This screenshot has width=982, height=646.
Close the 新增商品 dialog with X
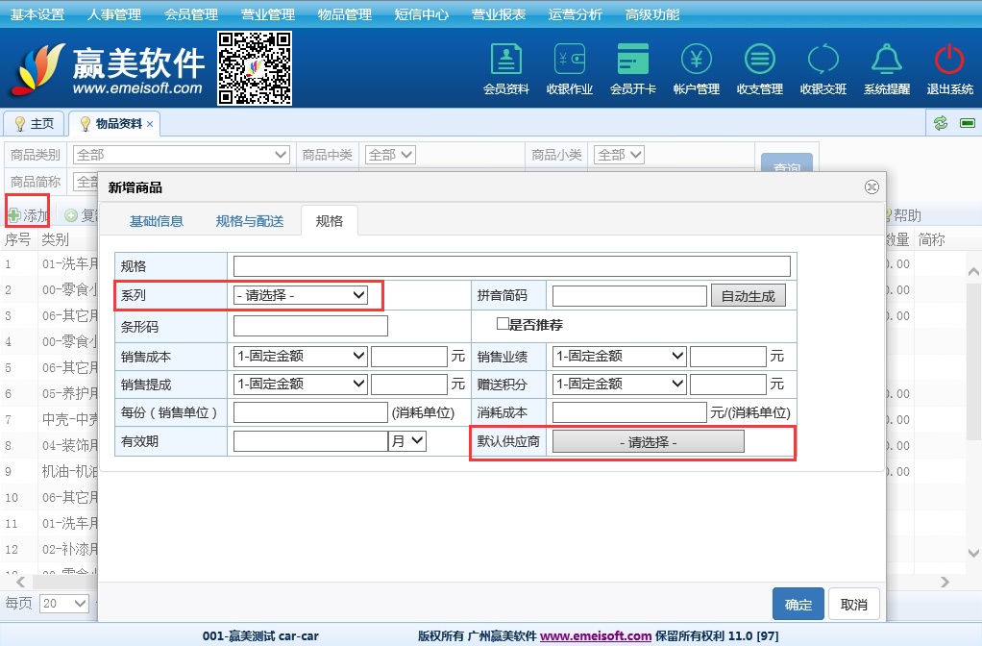point(872,187)
